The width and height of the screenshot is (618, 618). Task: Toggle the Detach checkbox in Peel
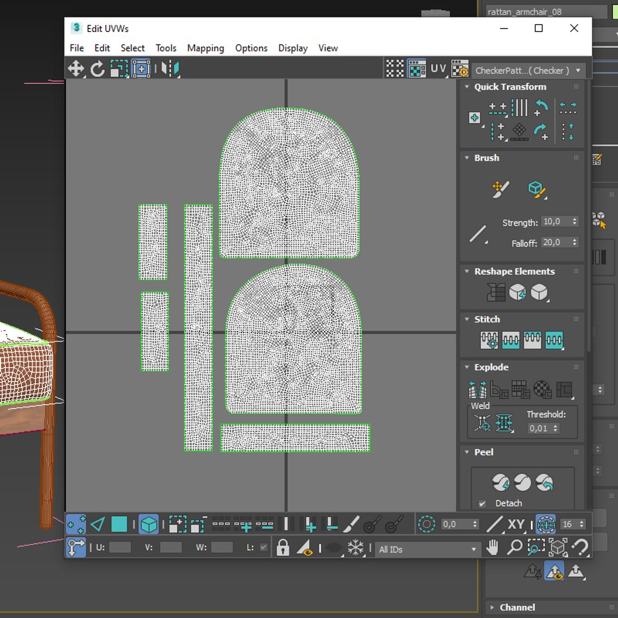(x=482, y=504)
